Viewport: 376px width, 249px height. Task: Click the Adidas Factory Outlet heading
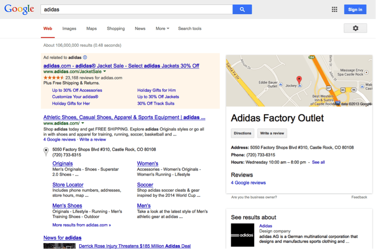277,118
